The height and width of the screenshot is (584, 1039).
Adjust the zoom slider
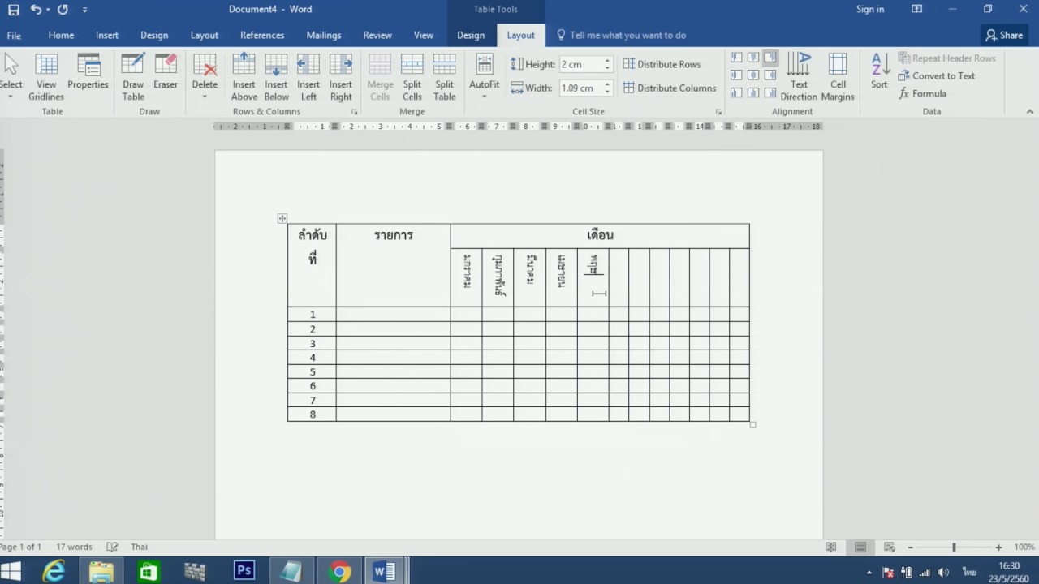(954, 547)
